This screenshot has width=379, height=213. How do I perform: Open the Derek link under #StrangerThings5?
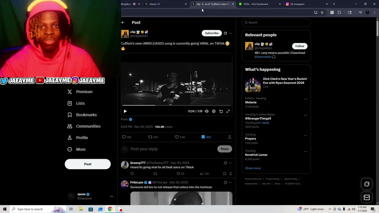(266, 123)
